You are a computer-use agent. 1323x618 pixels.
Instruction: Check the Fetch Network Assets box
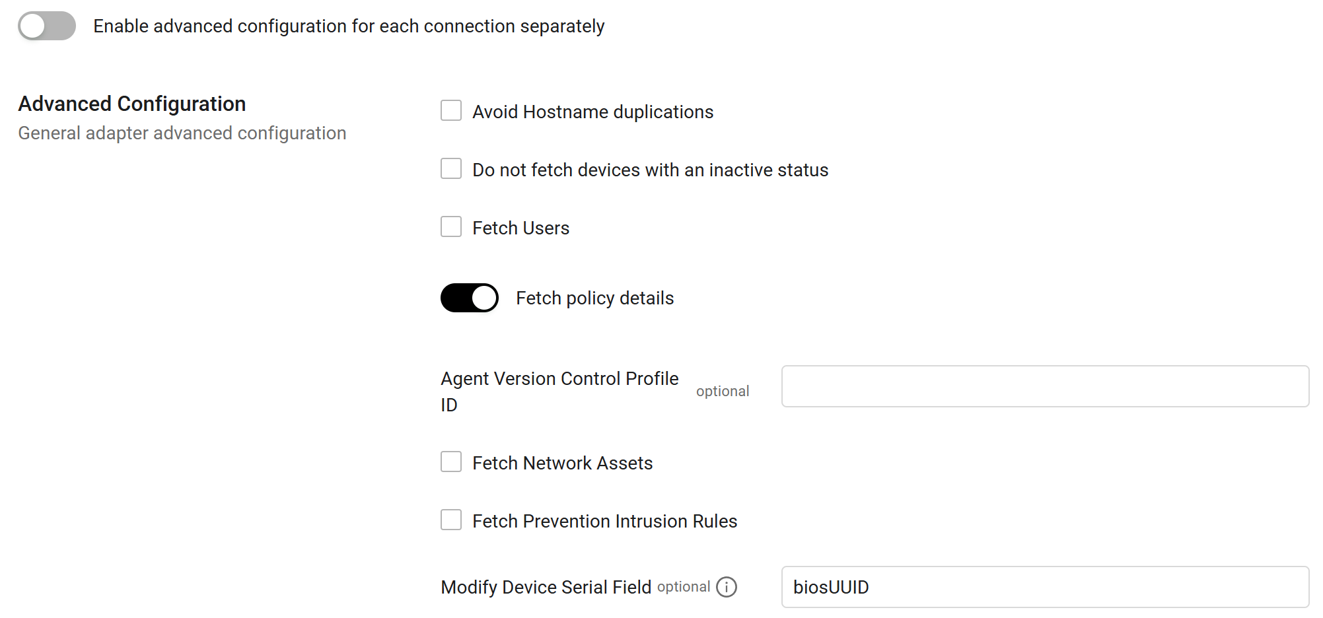pos(451,462)
